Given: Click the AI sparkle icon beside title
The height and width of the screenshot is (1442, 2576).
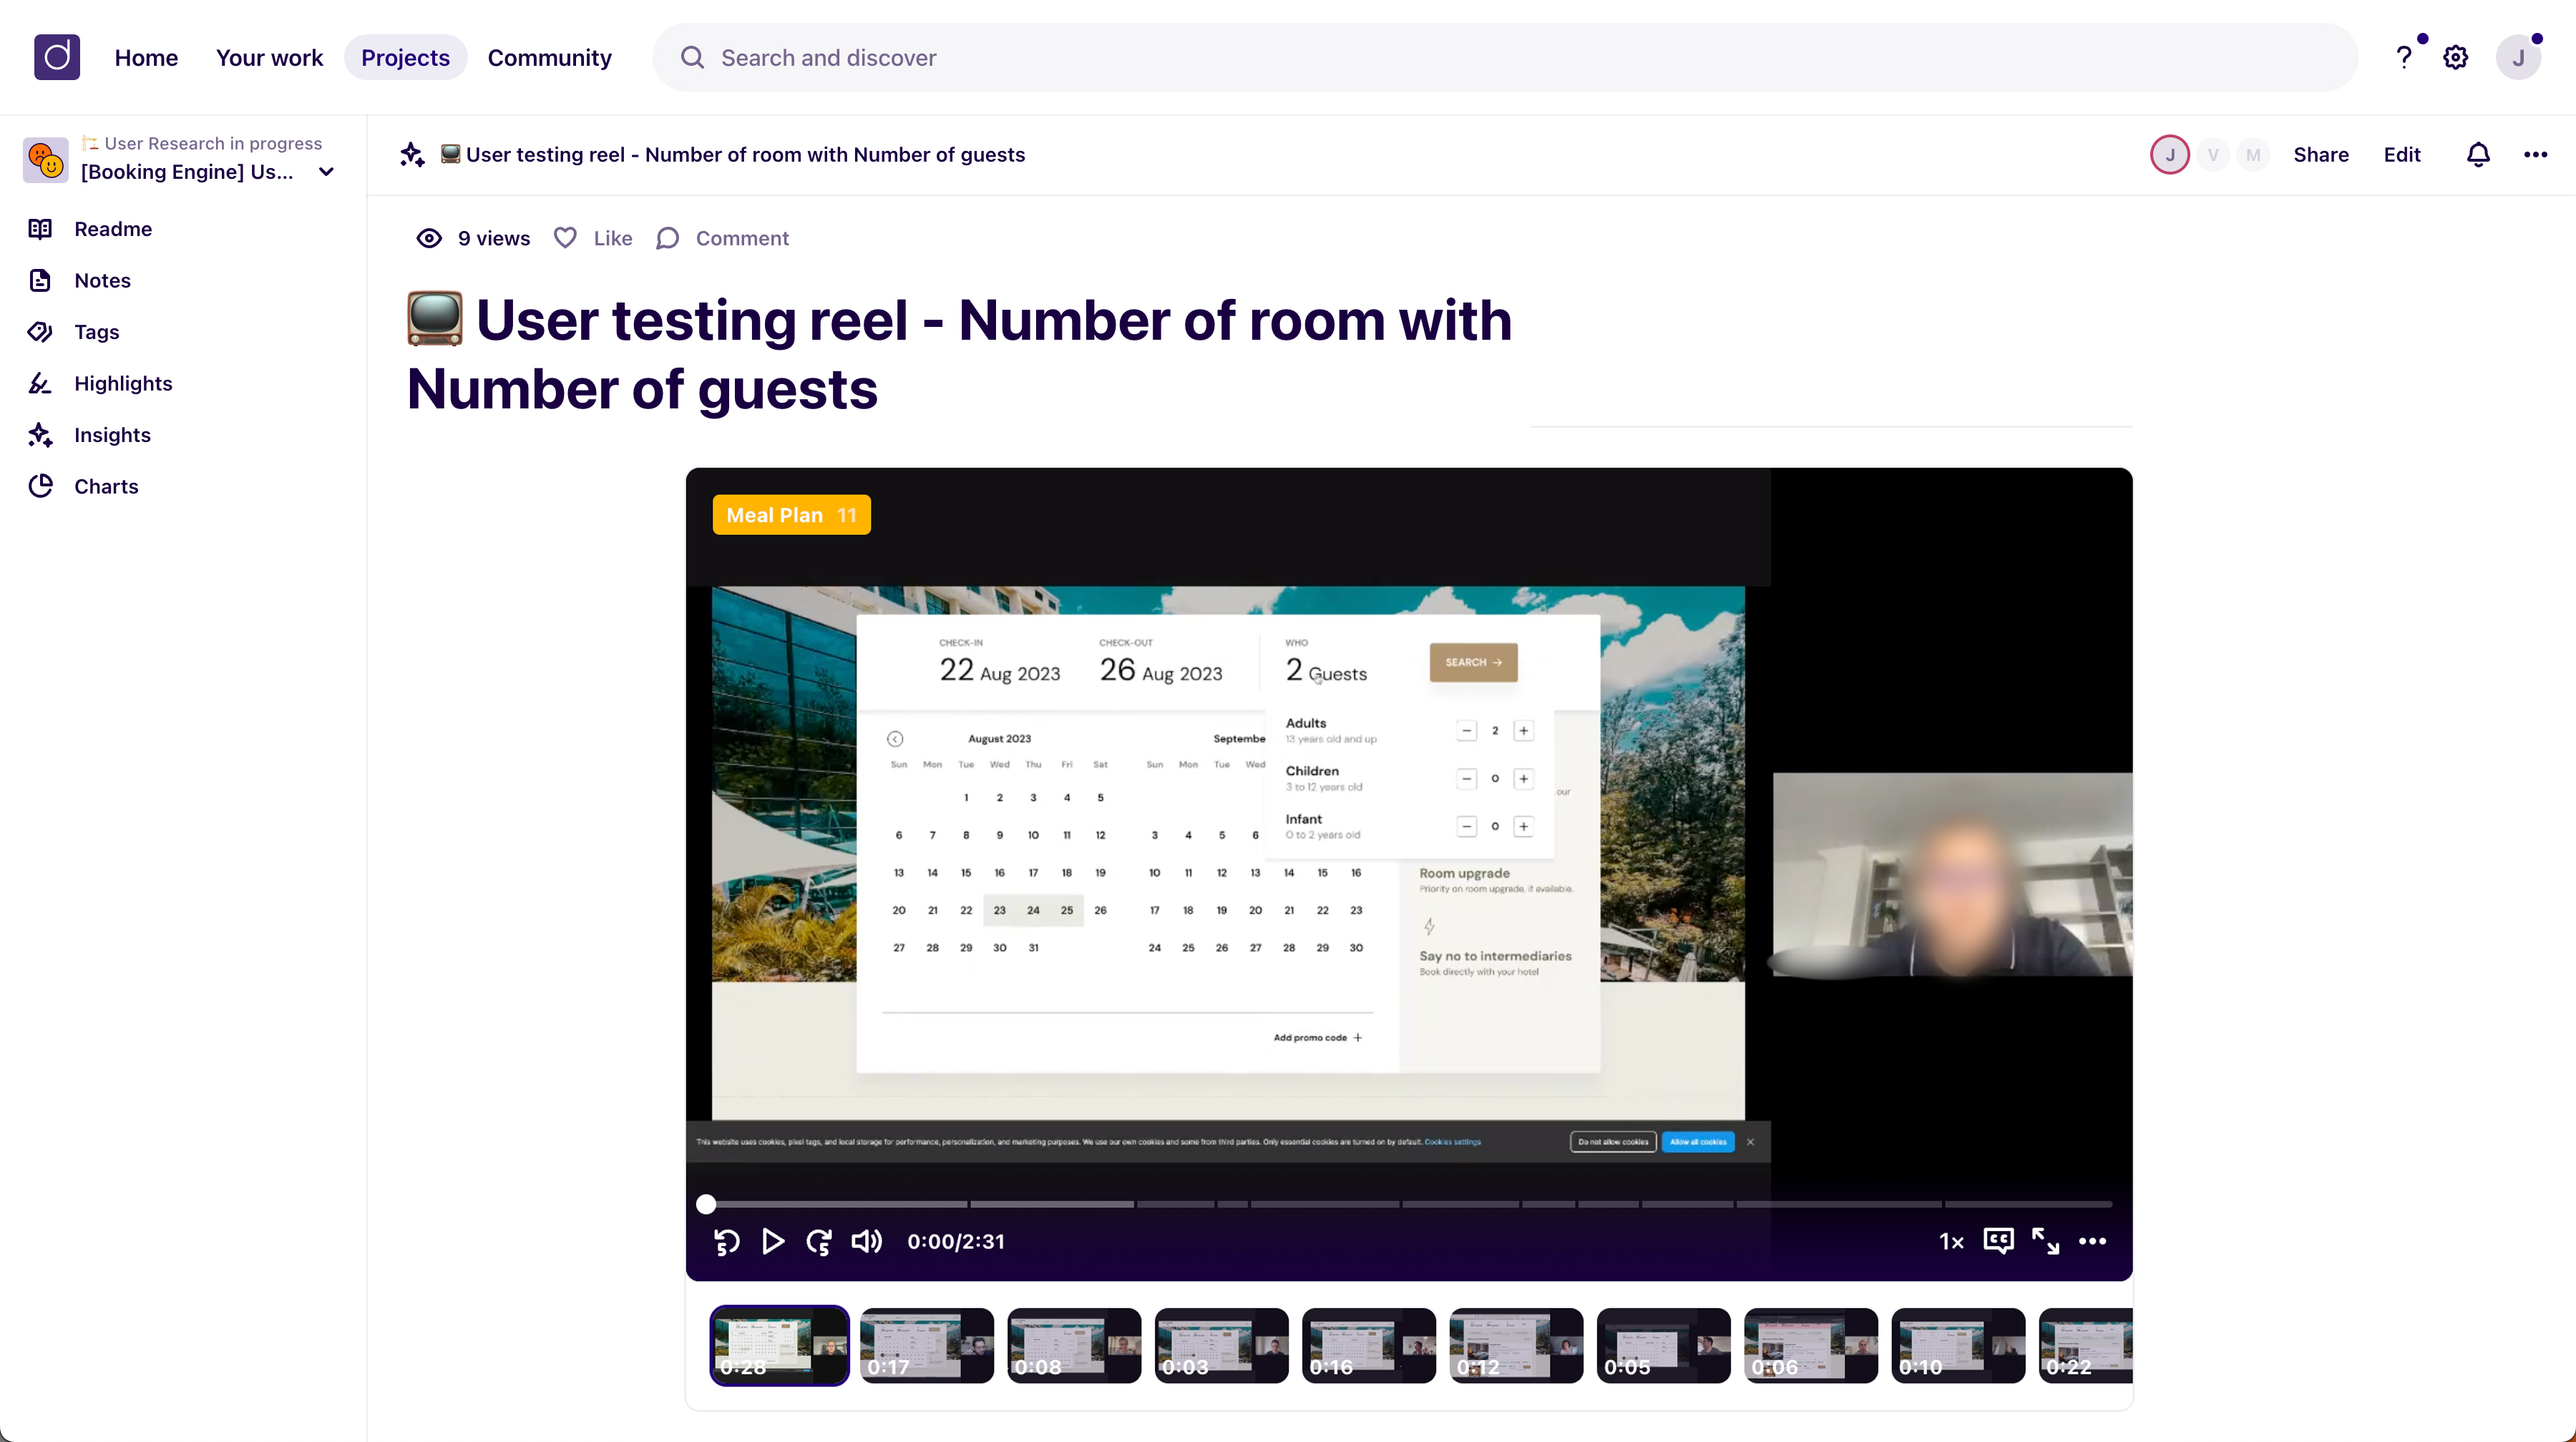Looking at the screenshot, I should point(412,154).
